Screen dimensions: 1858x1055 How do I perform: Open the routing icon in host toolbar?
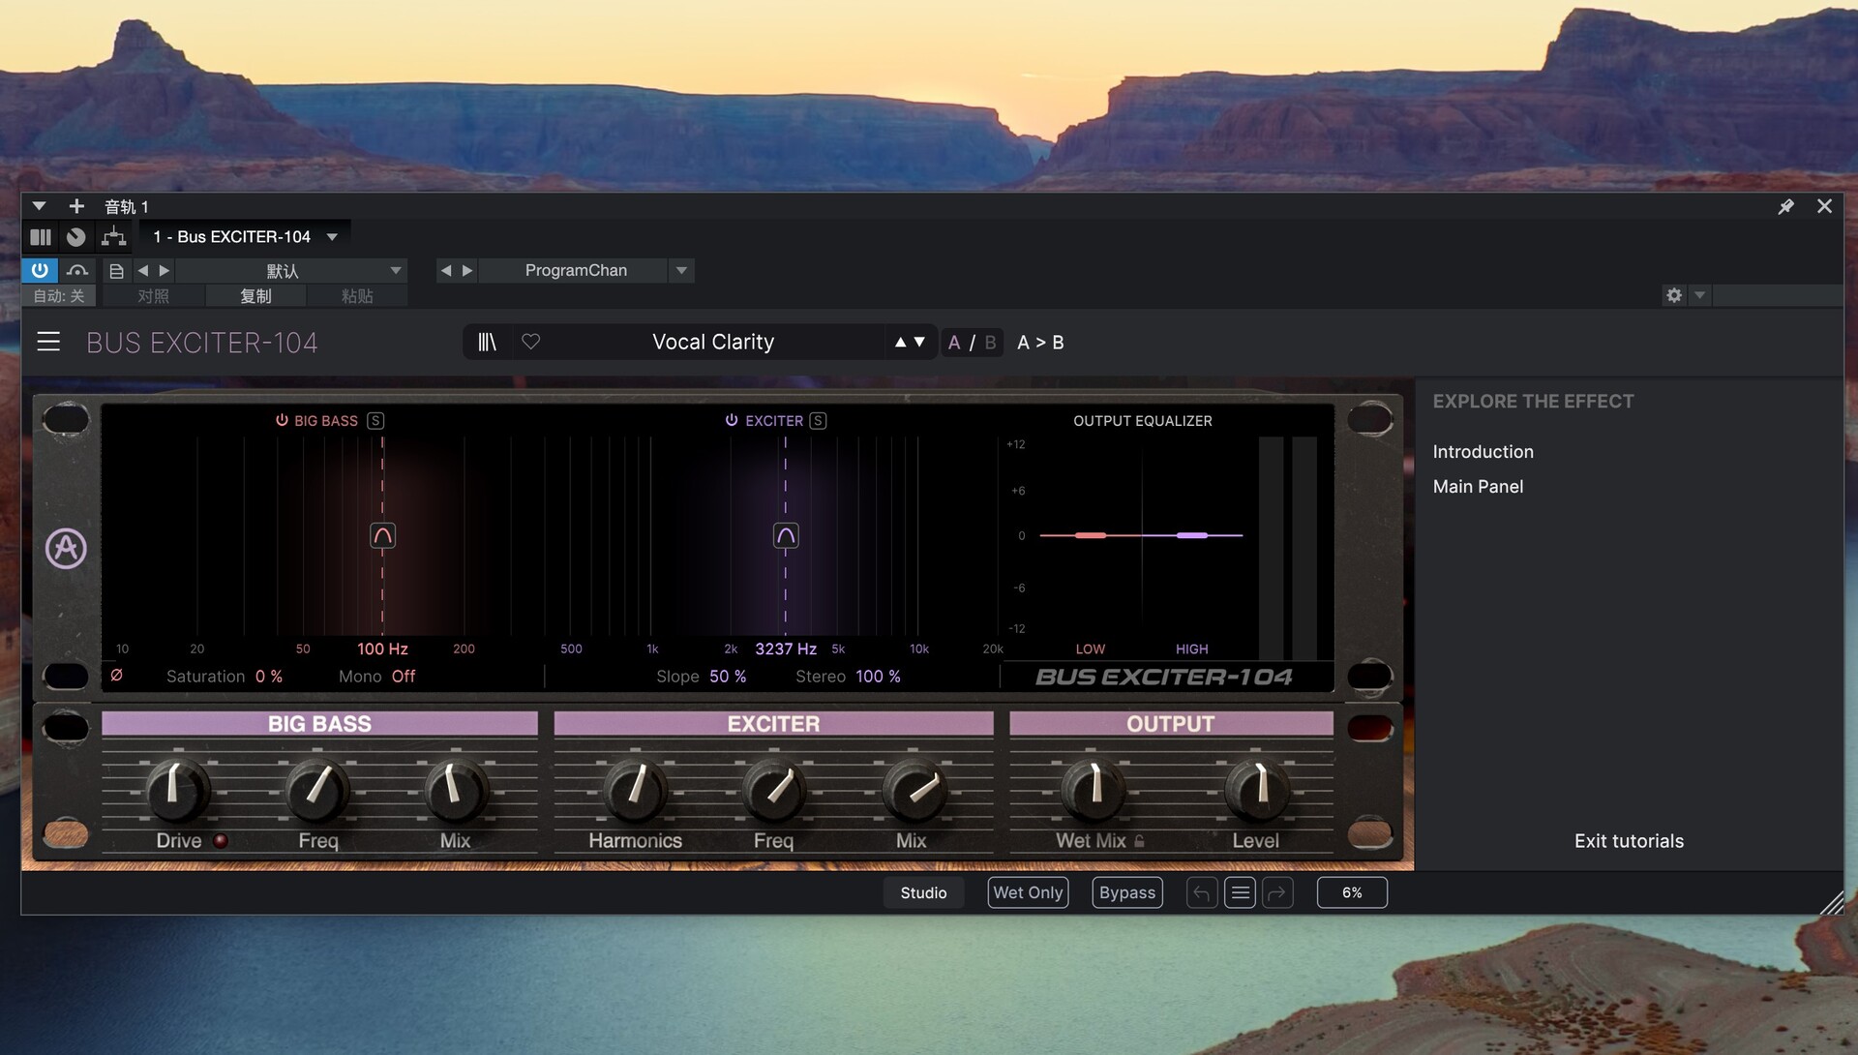tap(114, 236)
